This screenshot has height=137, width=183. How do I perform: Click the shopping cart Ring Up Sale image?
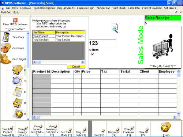[163, 46]
